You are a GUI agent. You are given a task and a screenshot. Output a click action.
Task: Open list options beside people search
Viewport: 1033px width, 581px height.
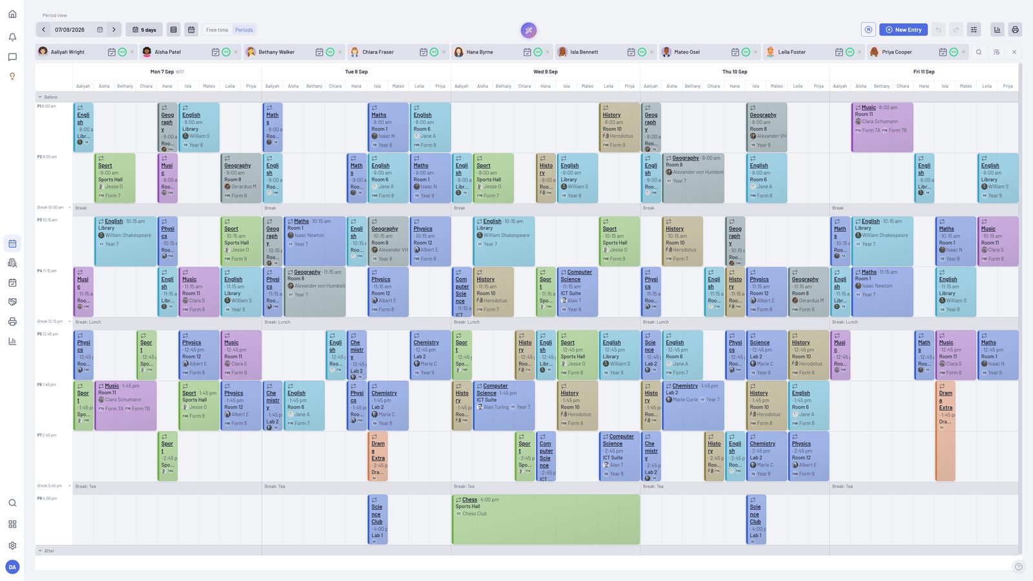(x=996, y=52)
